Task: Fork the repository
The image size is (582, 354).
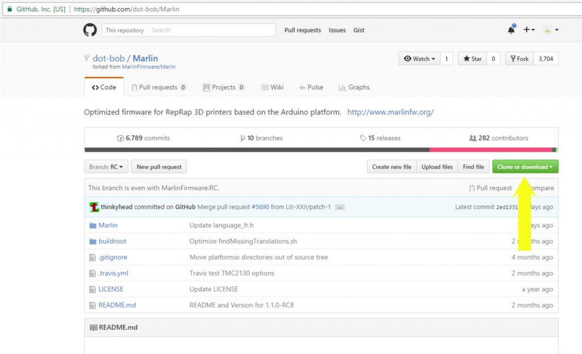Action: (x=519, y=59)
